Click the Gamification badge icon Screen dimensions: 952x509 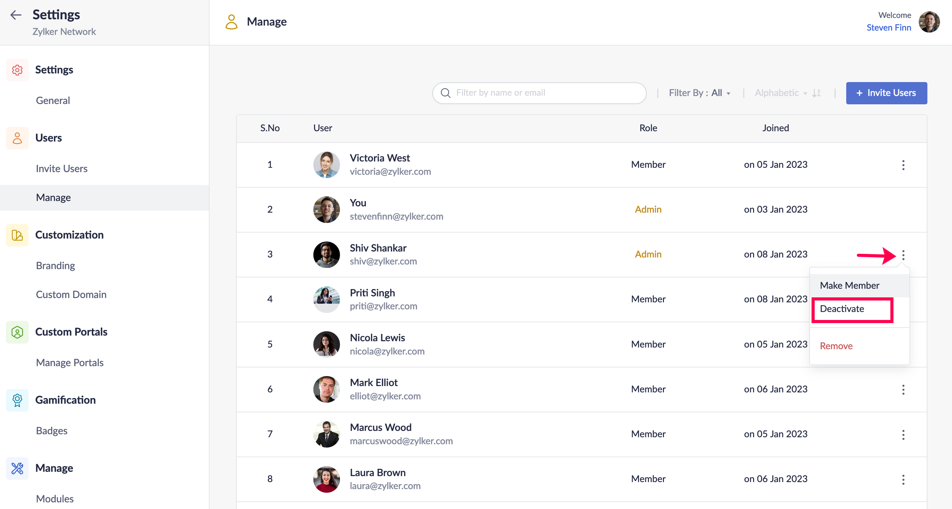(17, 400)
